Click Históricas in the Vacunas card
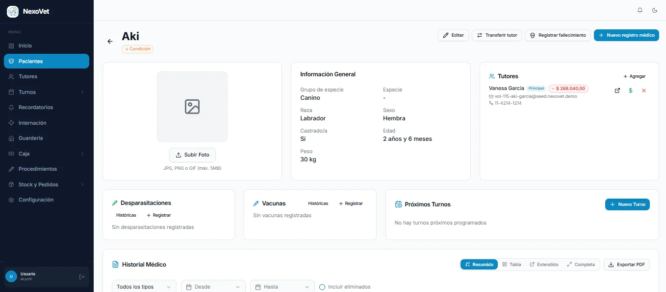Screen dimensions: 666x292 (x=318, y=203)
